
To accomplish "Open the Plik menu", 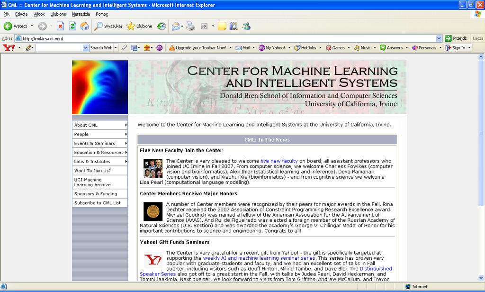I will tap(7, 14).
